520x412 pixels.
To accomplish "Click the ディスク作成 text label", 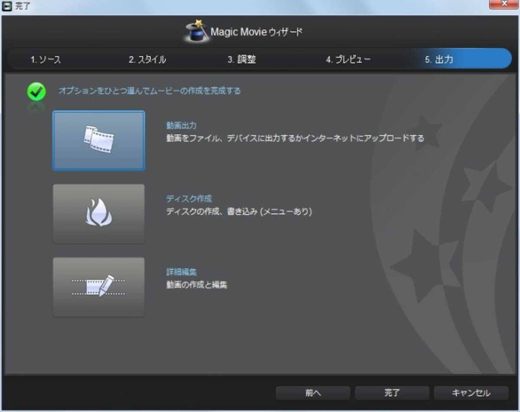I will pos(189,199).
